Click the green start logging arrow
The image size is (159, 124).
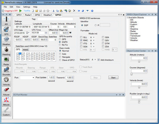20,11
